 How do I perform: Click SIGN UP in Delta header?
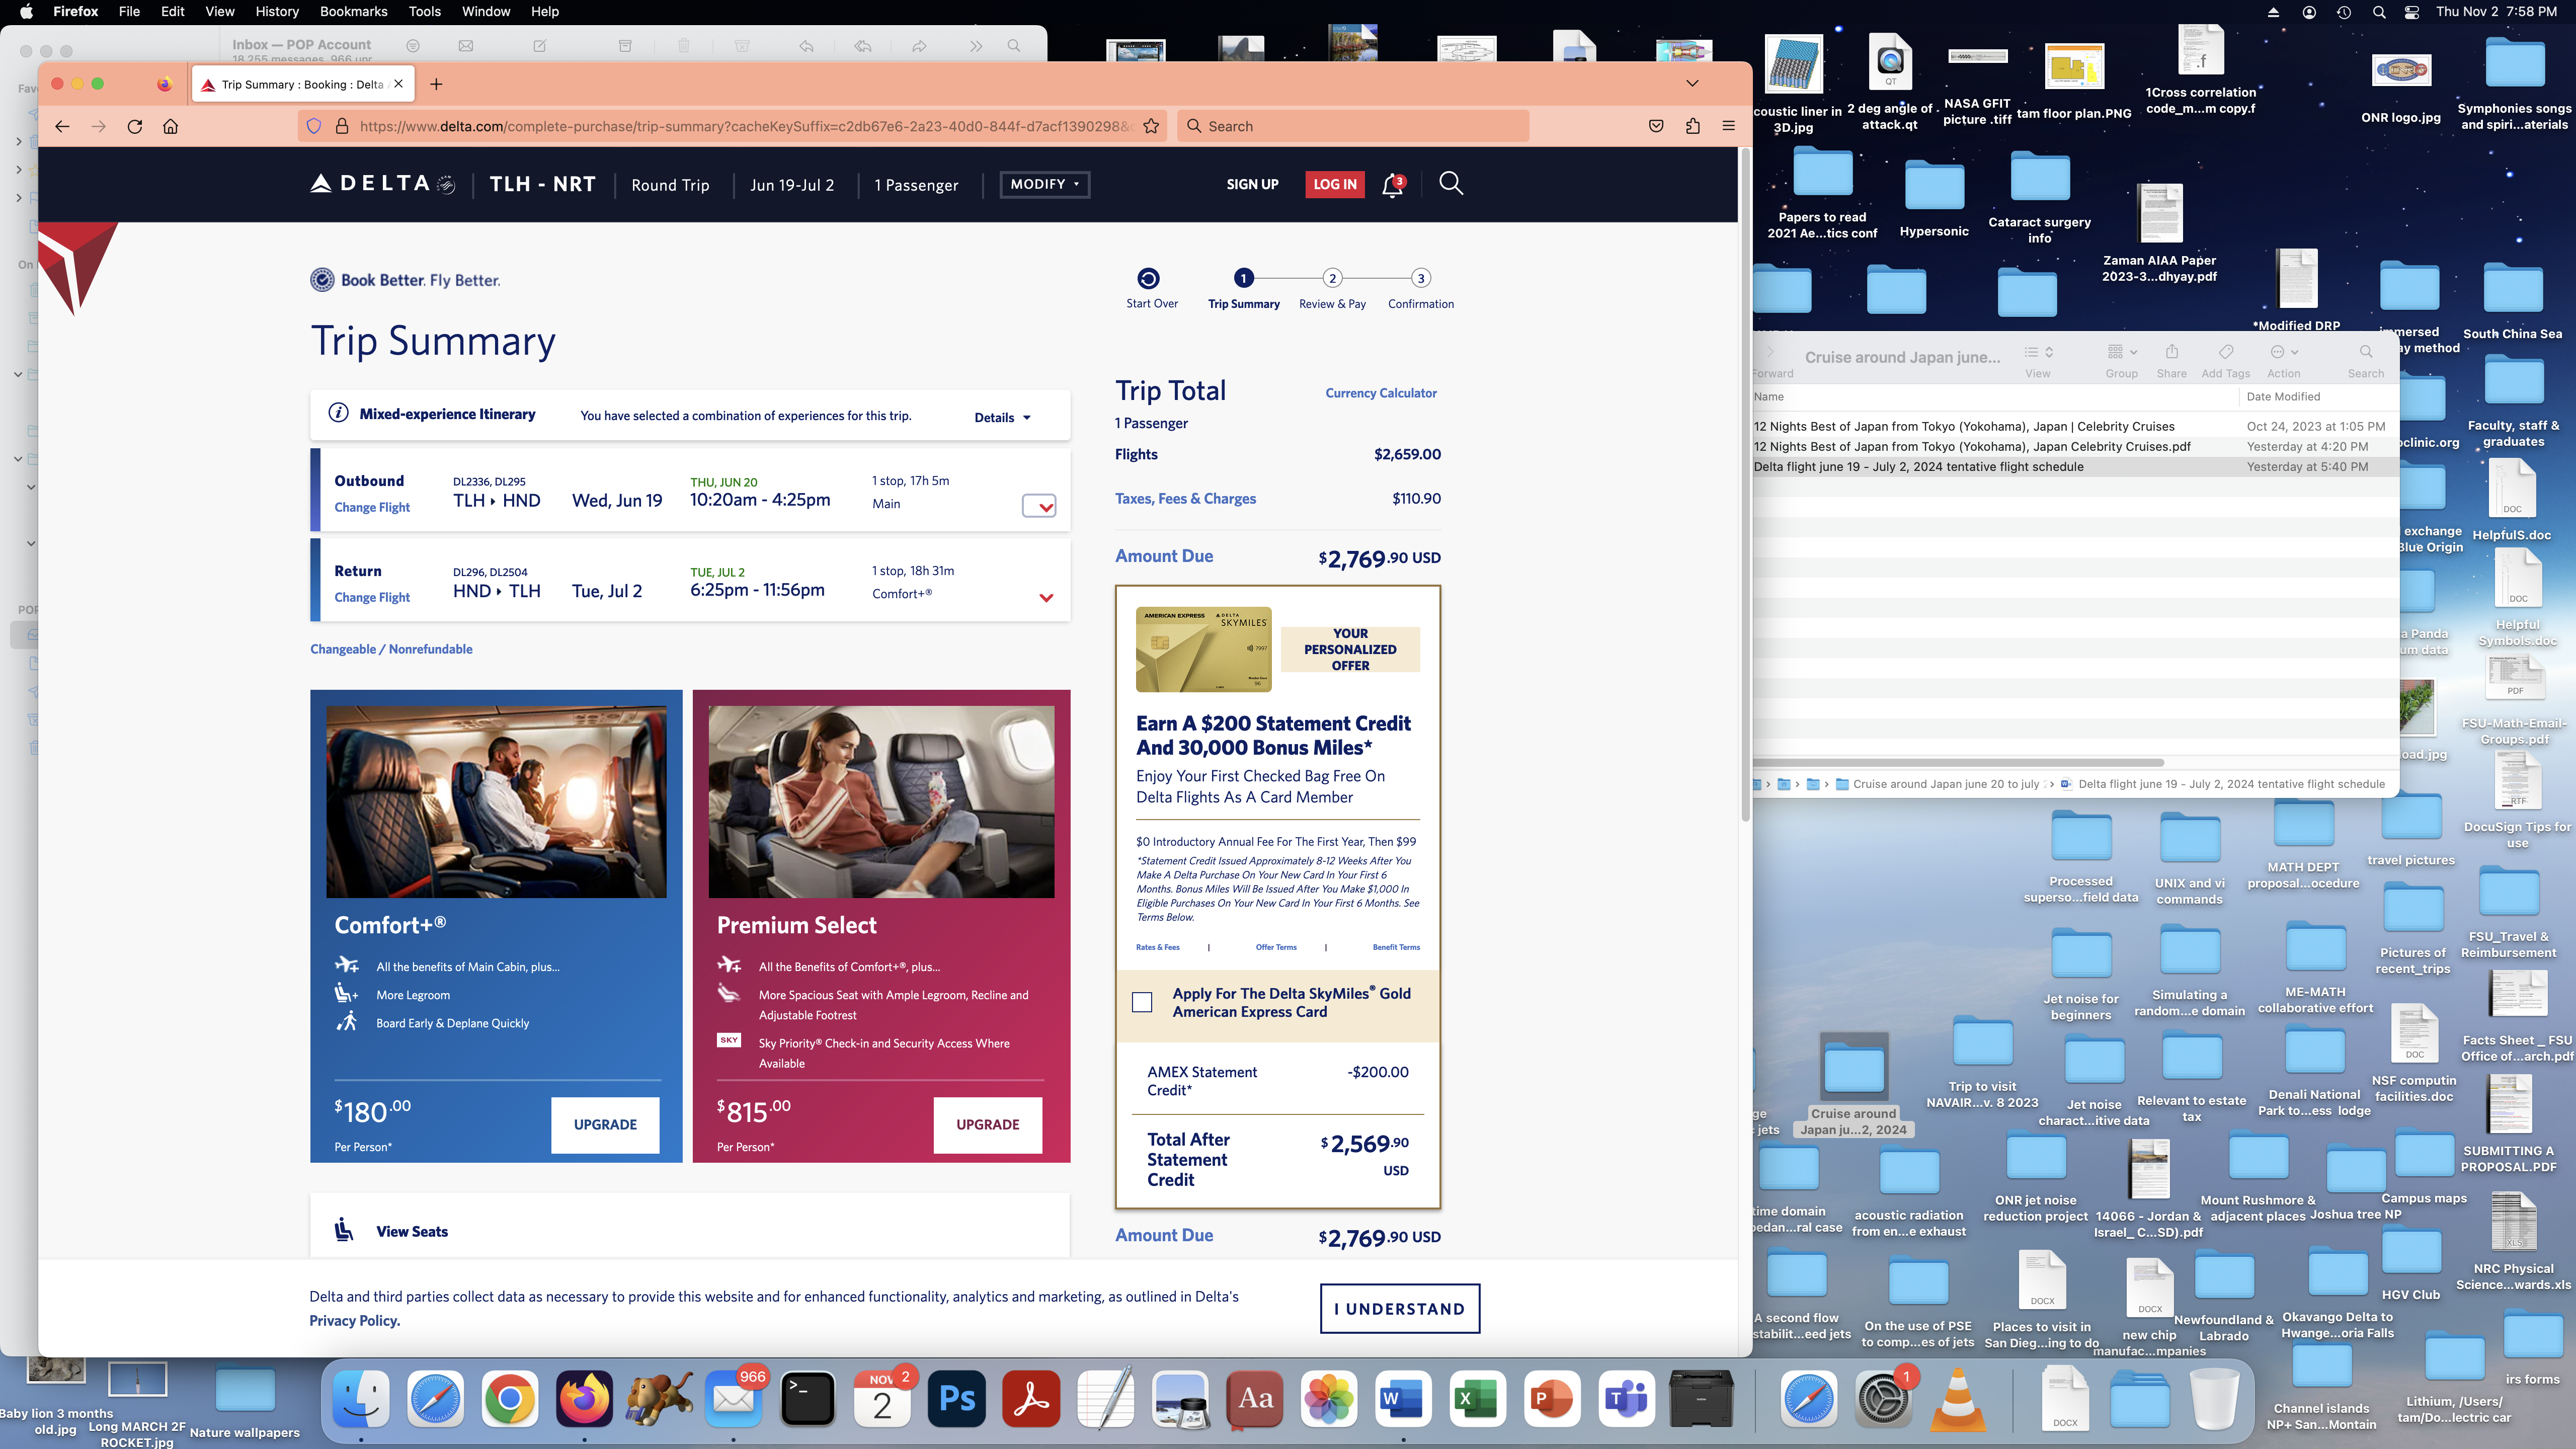click(1252, 184)
